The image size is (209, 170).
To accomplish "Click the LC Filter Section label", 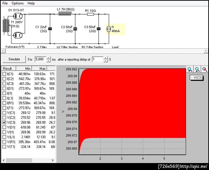I will 67,47.
